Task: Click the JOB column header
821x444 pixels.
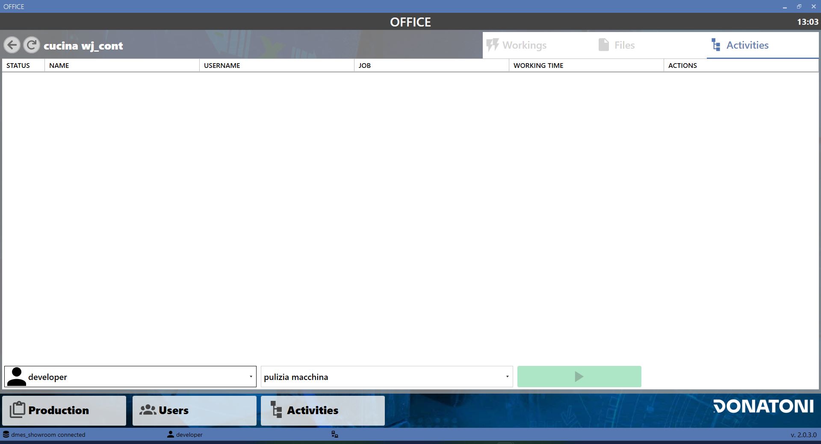Action: (x=432, y=65)
